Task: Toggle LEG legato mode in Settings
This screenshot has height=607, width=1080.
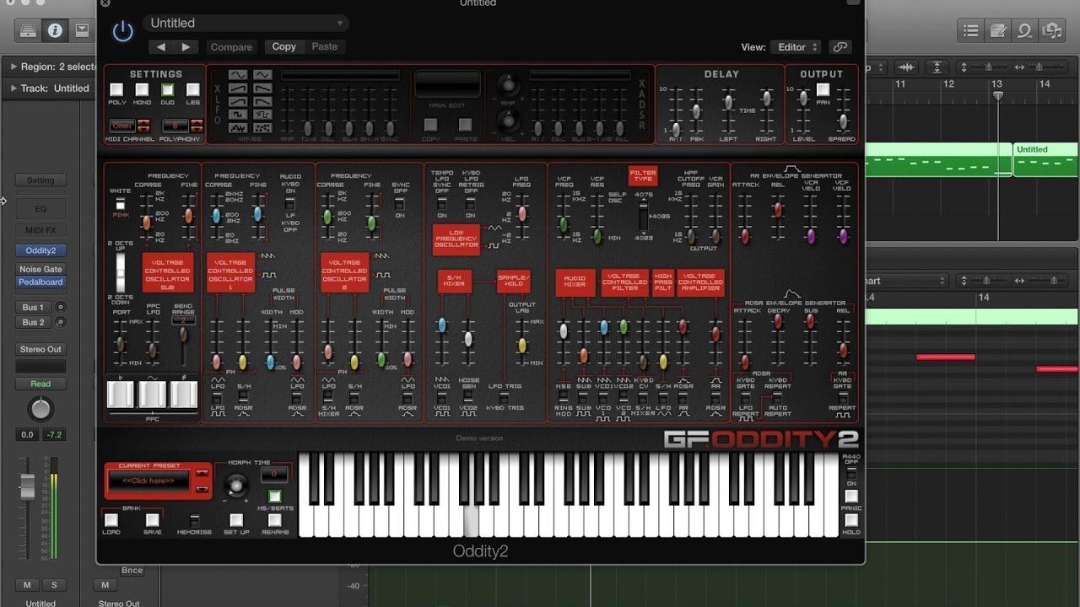Action: [x=192, y=89]
